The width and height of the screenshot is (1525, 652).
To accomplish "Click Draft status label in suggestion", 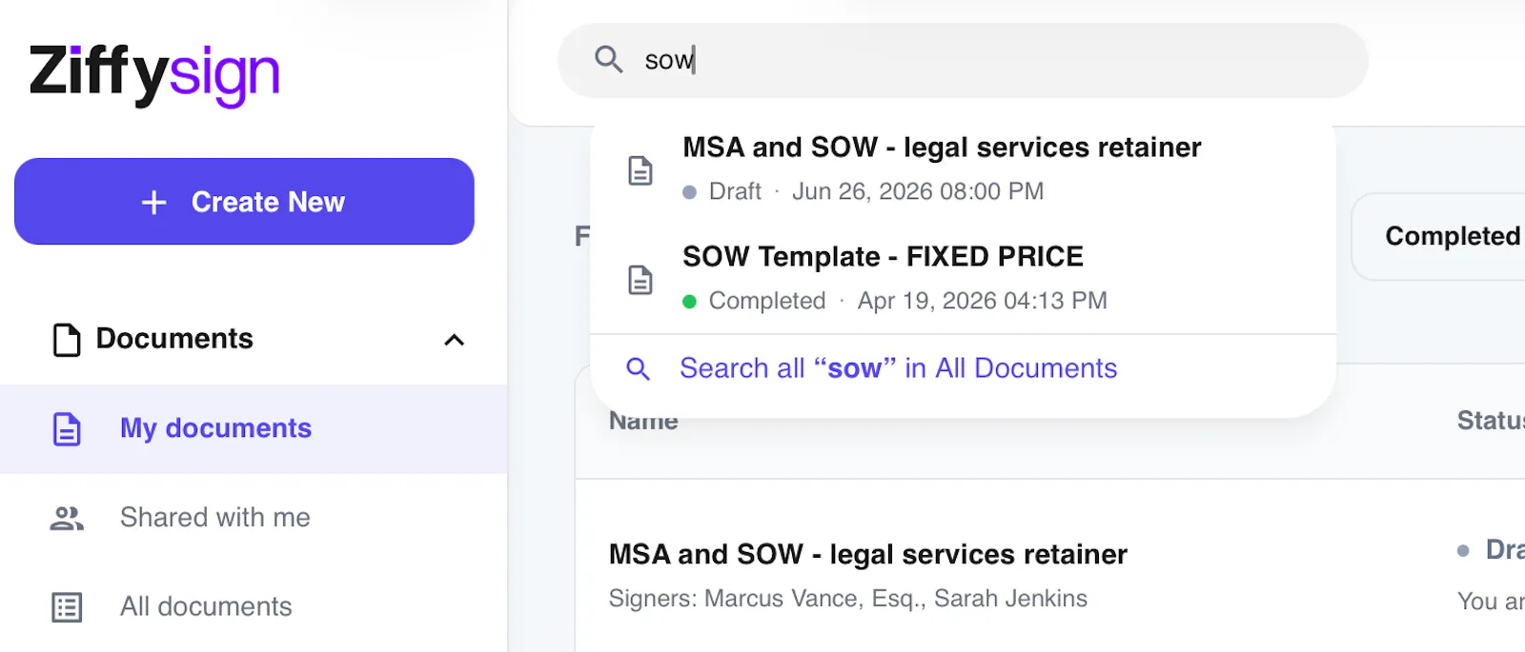I will point(735,191).
